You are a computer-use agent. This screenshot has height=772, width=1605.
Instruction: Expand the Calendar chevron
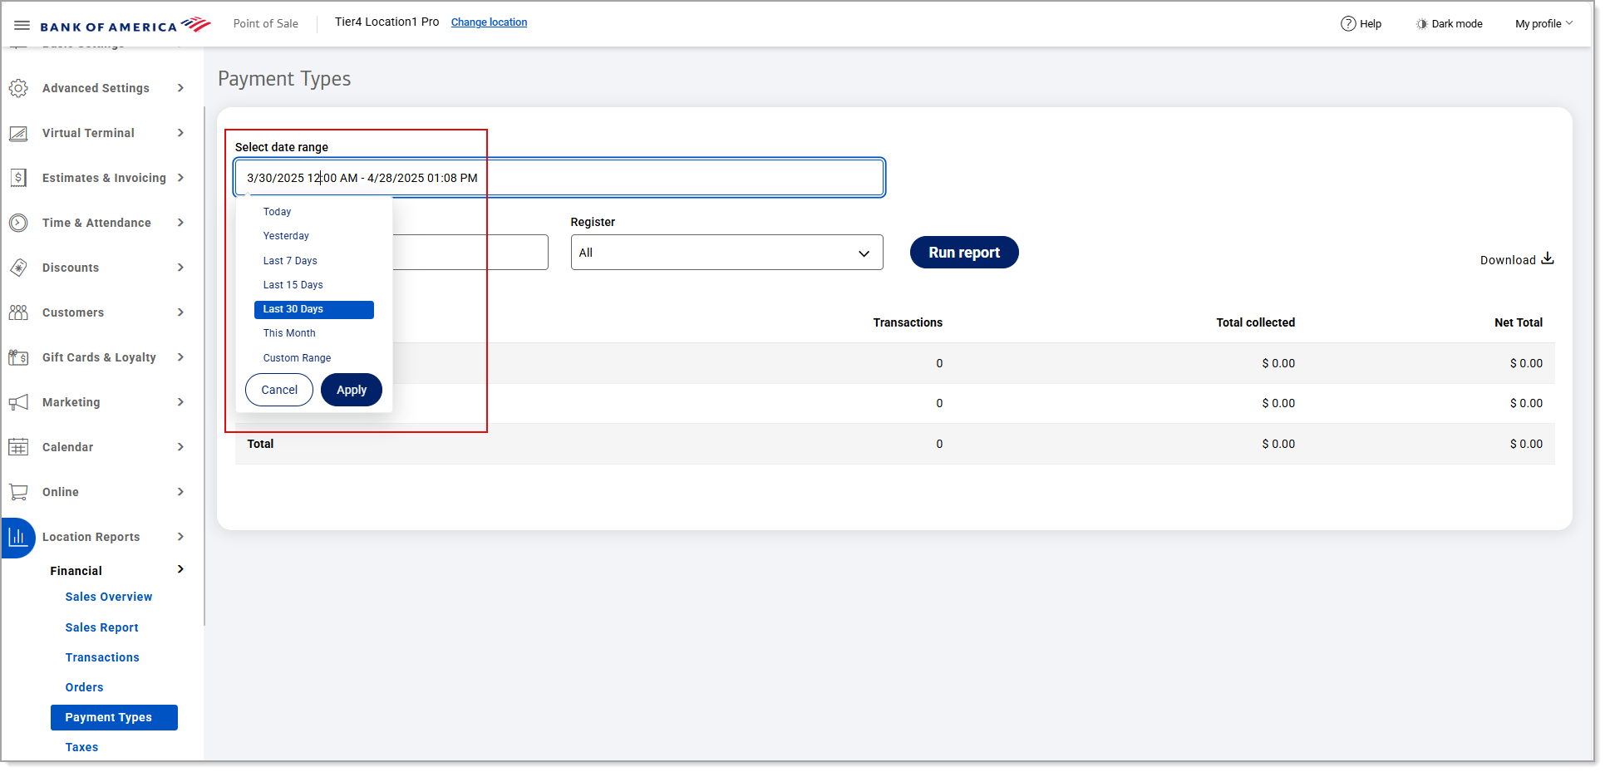180,447
